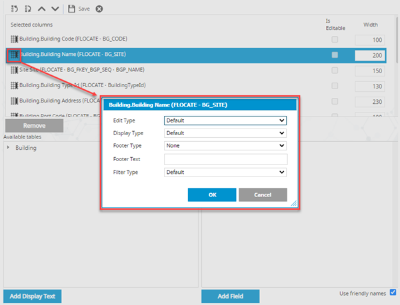
Task: Enable Is Editable for Building Name row
Action: tap(335, 55)
